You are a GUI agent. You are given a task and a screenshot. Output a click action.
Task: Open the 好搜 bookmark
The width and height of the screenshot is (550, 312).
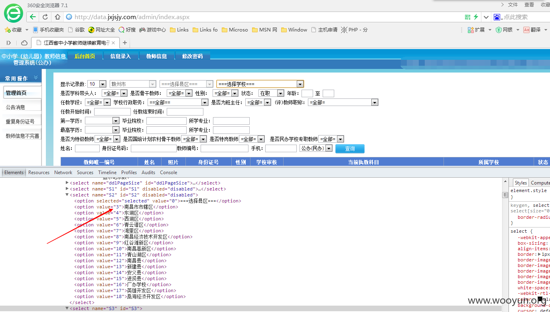point(127,29)
